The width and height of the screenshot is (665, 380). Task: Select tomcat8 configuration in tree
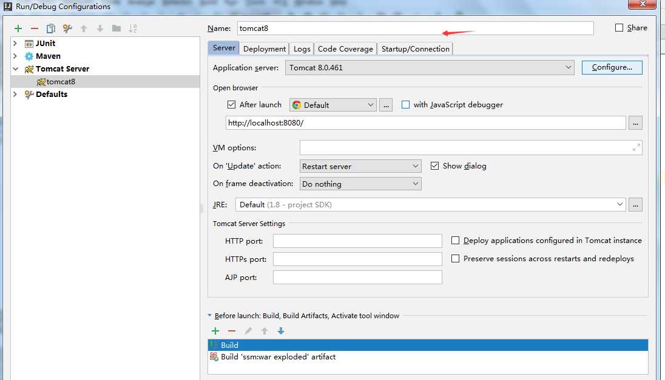click(105, 82)
